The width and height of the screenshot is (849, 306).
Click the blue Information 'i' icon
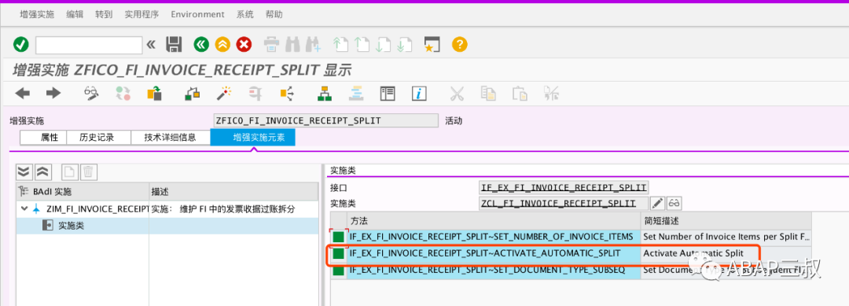tap(419, 94)
